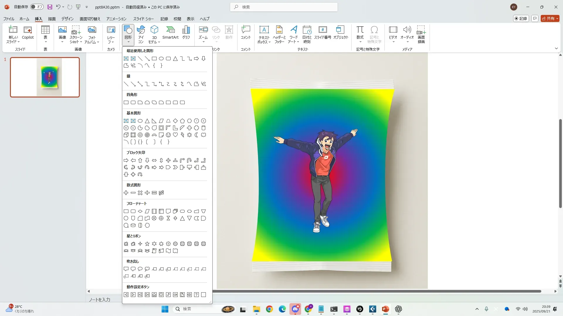Viewport: 563px width, 316px height.
Task: Choose the flowchart decision diamond shape
Action: 140,211
